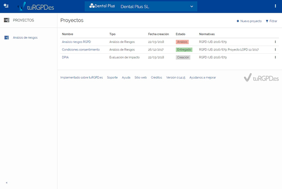Open Ayúdanos a mejorar footer link
The image size is (282, 189).
[203, 78]
